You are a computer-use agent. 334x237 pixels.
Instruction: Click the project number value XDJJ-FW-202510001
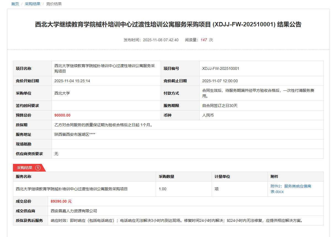pyautogui.click(x=220, y=68)
